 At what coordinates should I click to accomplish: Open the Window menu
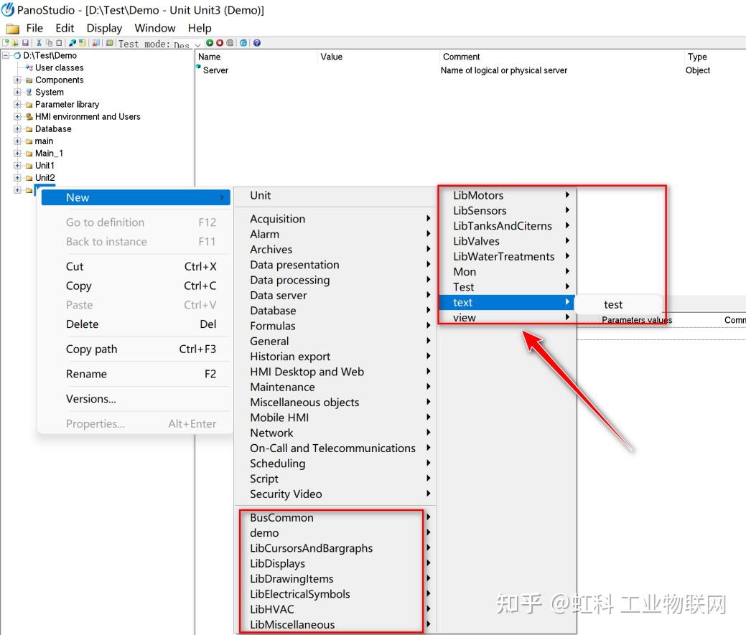point(155,28)
